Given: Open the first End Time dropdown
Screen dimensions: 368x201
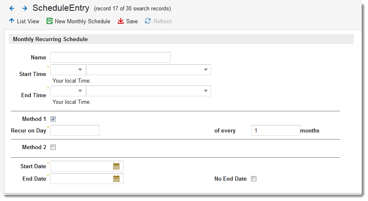Looking at the screenshot, I should 80,91.
